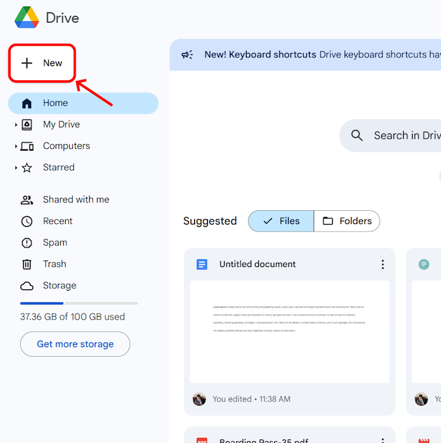441x443 pixels.
Task: Click the storage usage progress bar
Action: pos(79,304)
